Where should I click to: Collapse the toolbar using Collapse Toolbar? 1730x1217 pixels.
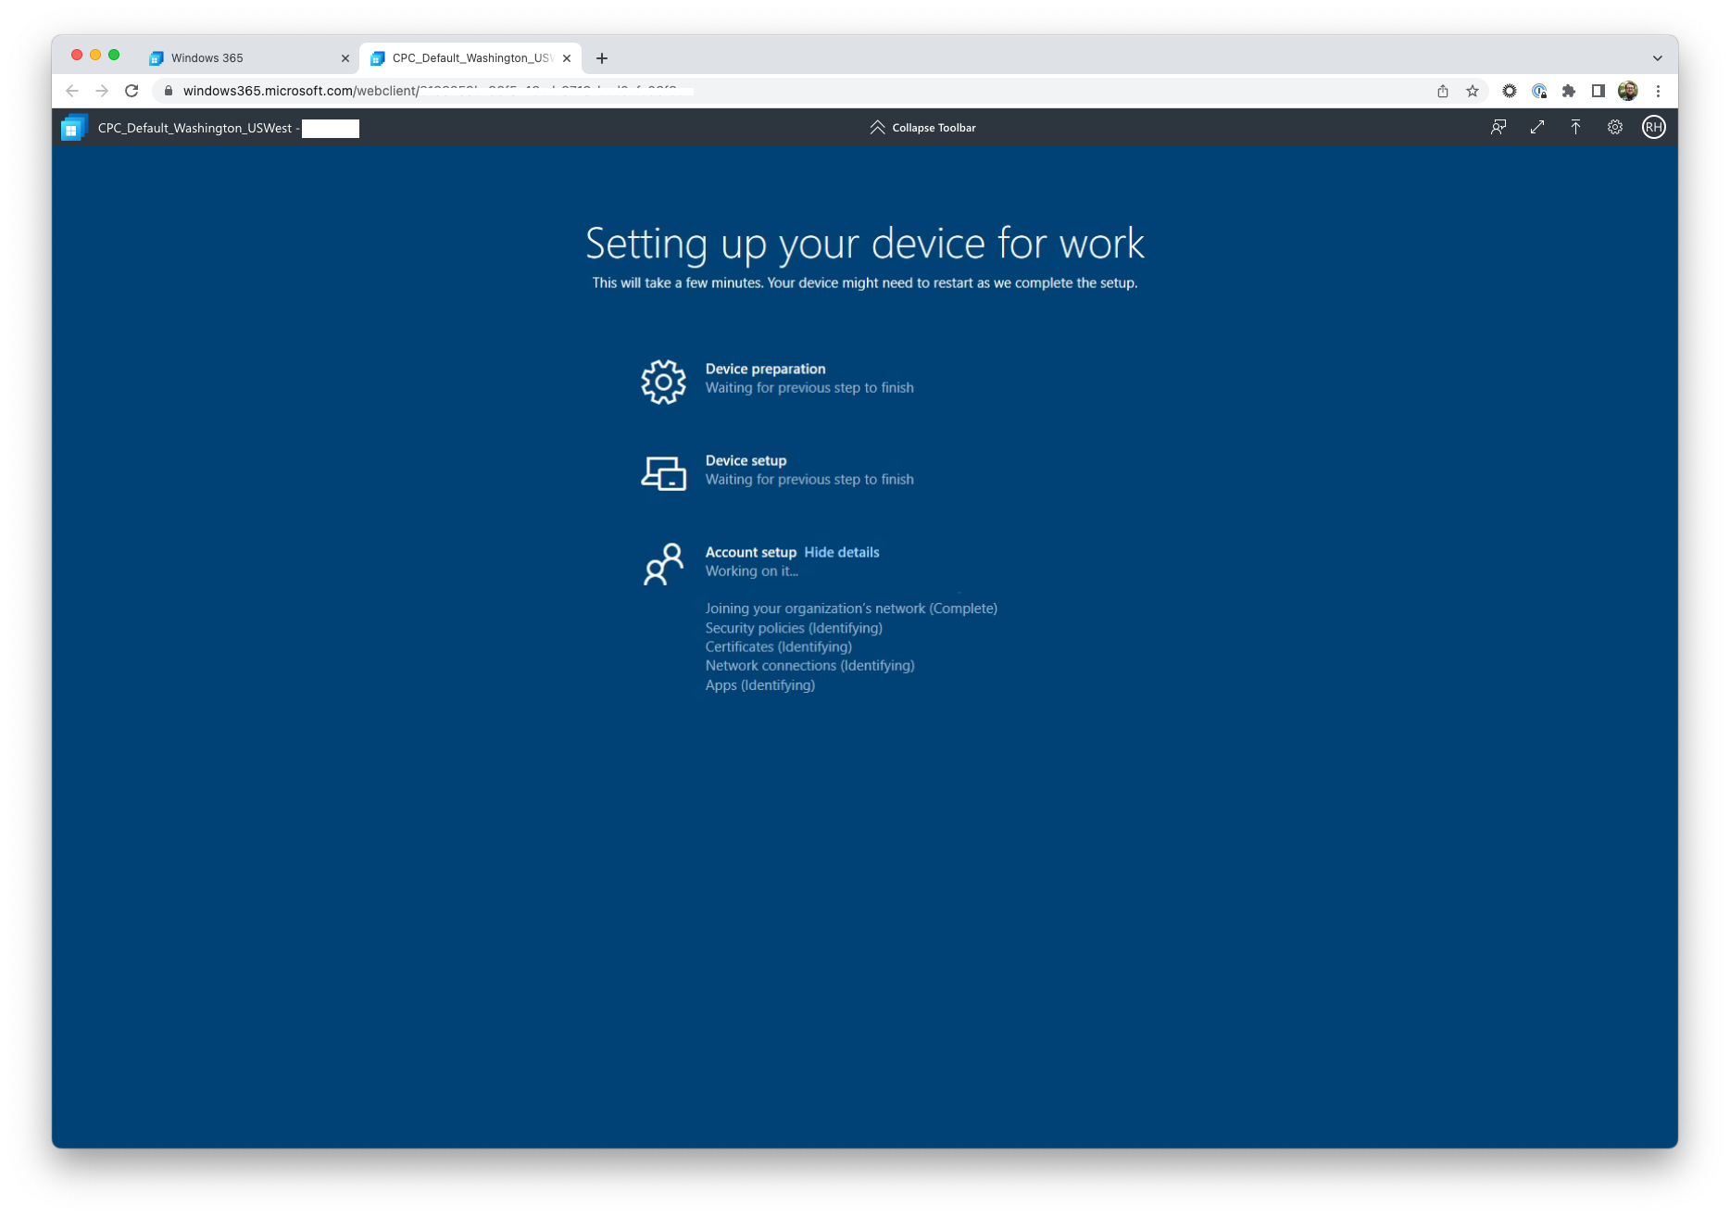tap(922, 128)
